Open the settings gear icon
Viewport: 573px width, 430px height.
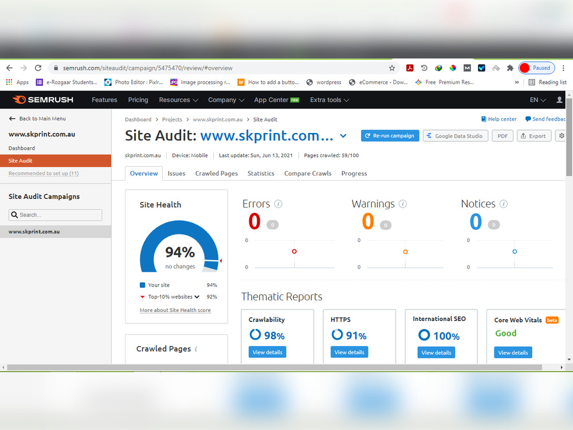[x=562, y=136]
